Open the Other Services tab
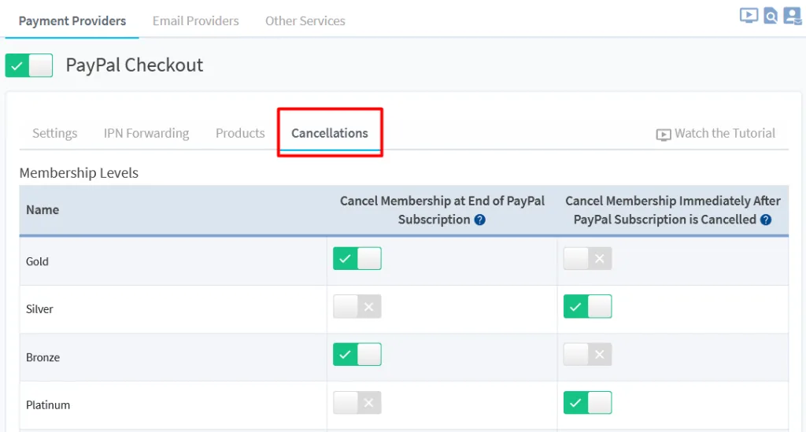 tap(305, 21)
